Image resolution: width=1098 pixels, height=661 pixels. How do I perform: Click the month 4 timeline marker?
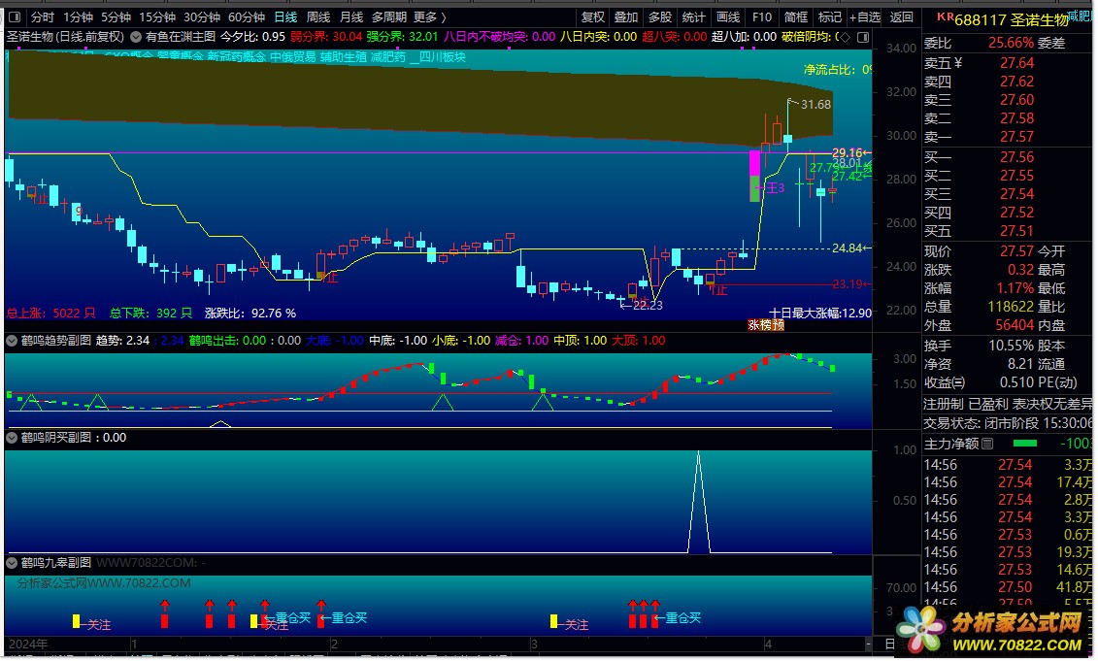pyautogui.click(x=768, y=644)
